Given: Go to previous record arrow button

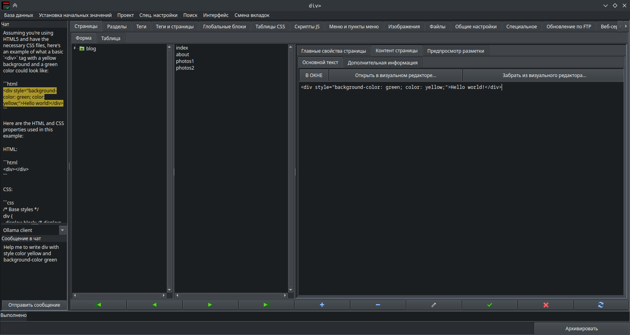Looking at the screenshot, I should click(x=154, y=305).
